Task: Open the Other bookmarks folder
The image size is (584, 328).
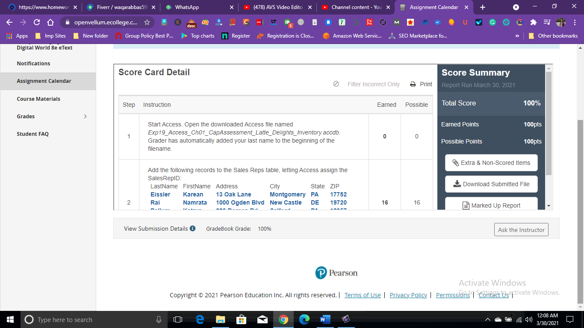Action: click(x=553, y=36)
